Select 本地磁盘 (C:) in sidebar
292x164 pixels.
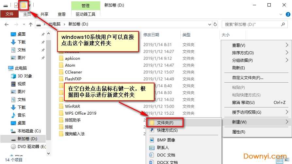[26, 131]
